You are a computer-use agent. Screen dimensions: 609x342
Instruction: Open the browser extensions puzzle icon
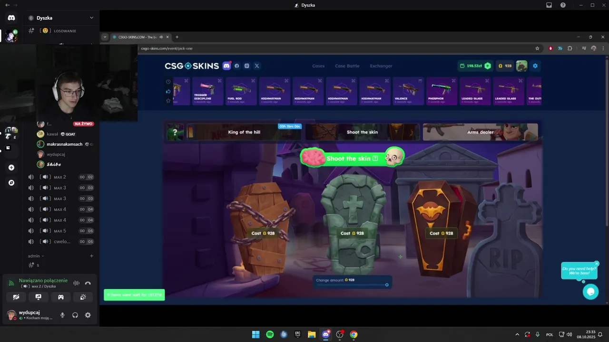570,48
